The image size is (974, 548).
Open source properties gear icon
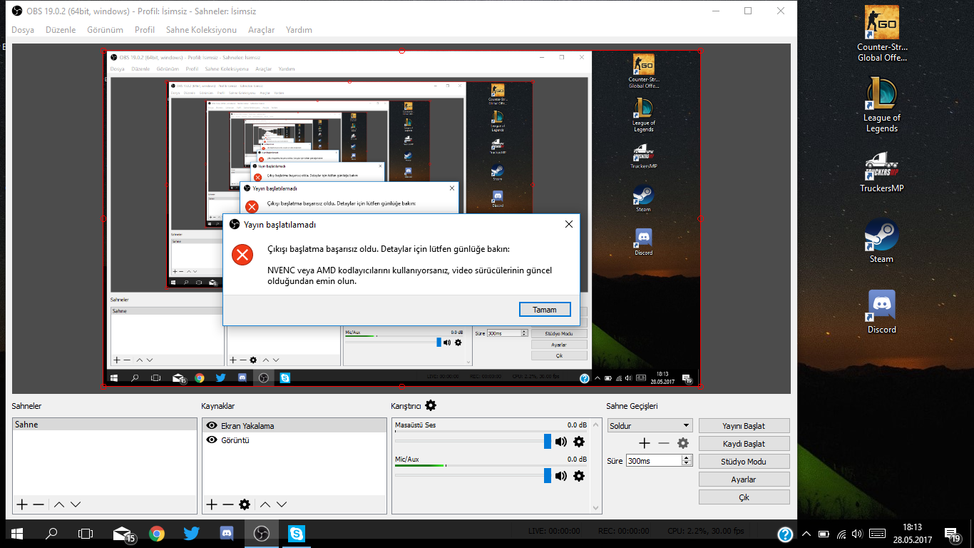(245, 504)
